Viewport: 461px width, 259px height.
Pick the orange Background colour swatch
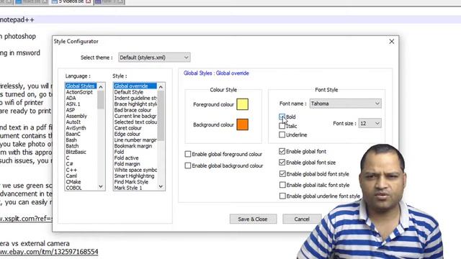242,124
